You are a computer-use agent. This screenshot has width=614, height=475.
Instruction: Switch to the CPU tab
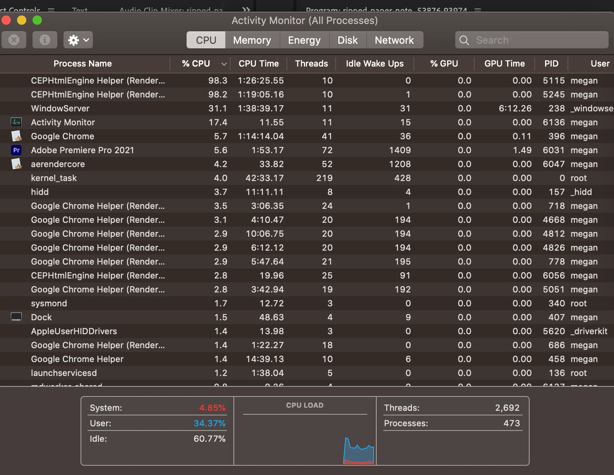point(206,40)
